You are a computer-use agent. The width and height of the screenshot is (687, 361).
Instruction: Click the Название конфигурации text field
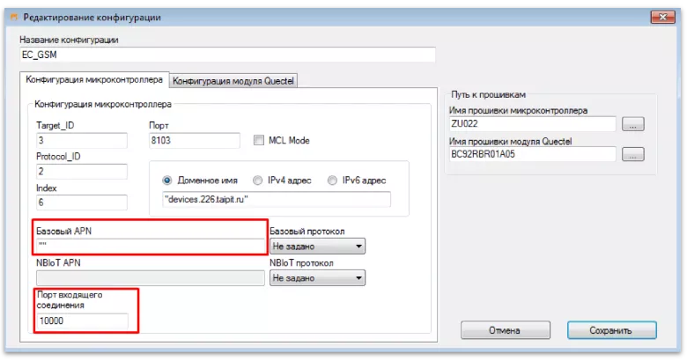tap(227, 55)
